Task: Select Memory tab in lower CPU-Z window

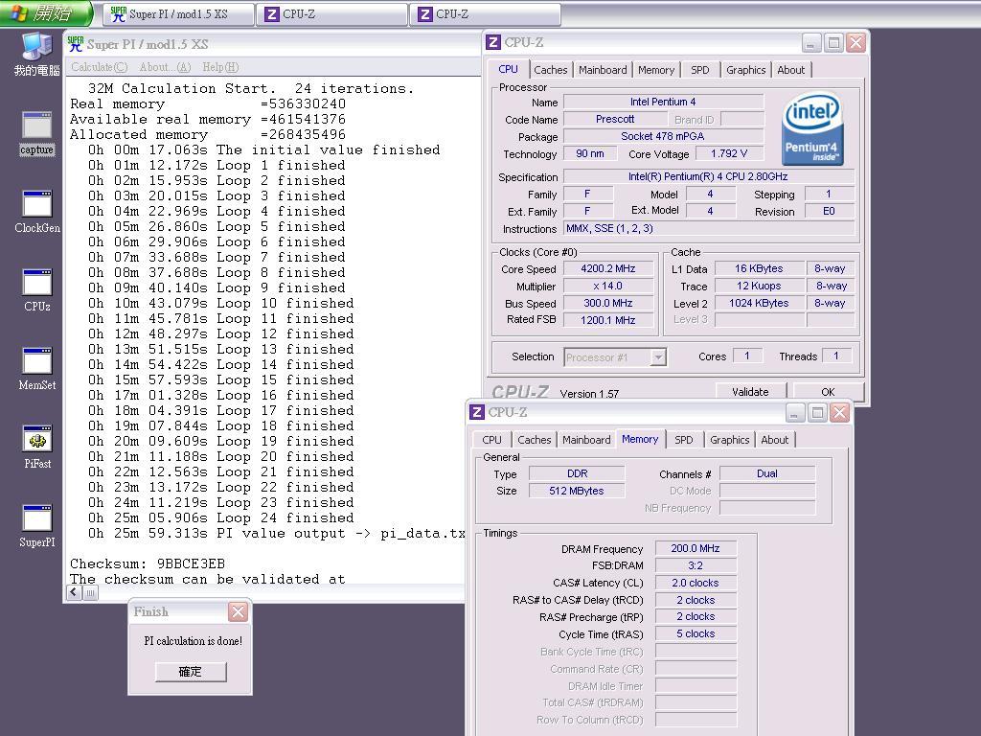Action: click(x=640, y=439)
